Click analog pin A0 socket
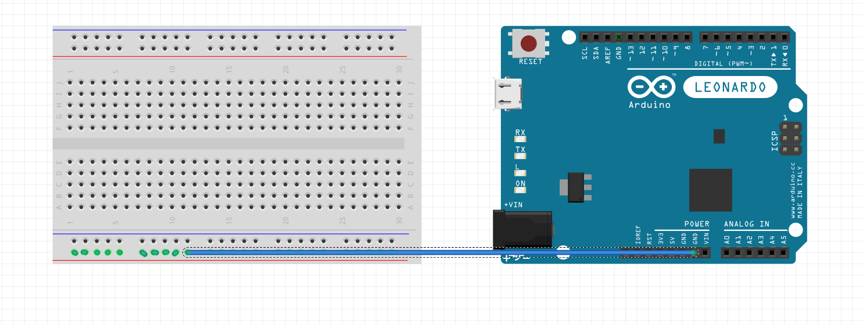The width and height of the screenshot is (863, 325). [727, 252]
